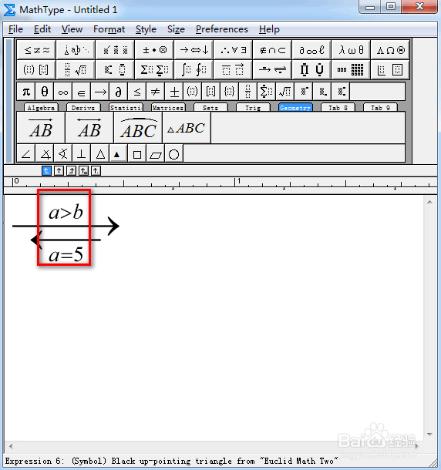The height and width of the screenshot is (470, 441).
Task: Insert the measured angle symbol
Action: pyautogui.click(x=45, y=154)
